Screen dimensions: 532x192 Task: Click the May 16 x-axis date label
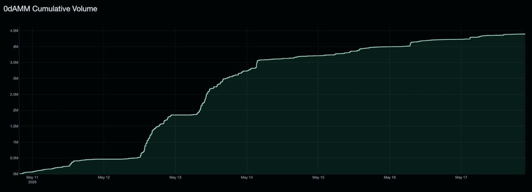[x=390, y=178]
